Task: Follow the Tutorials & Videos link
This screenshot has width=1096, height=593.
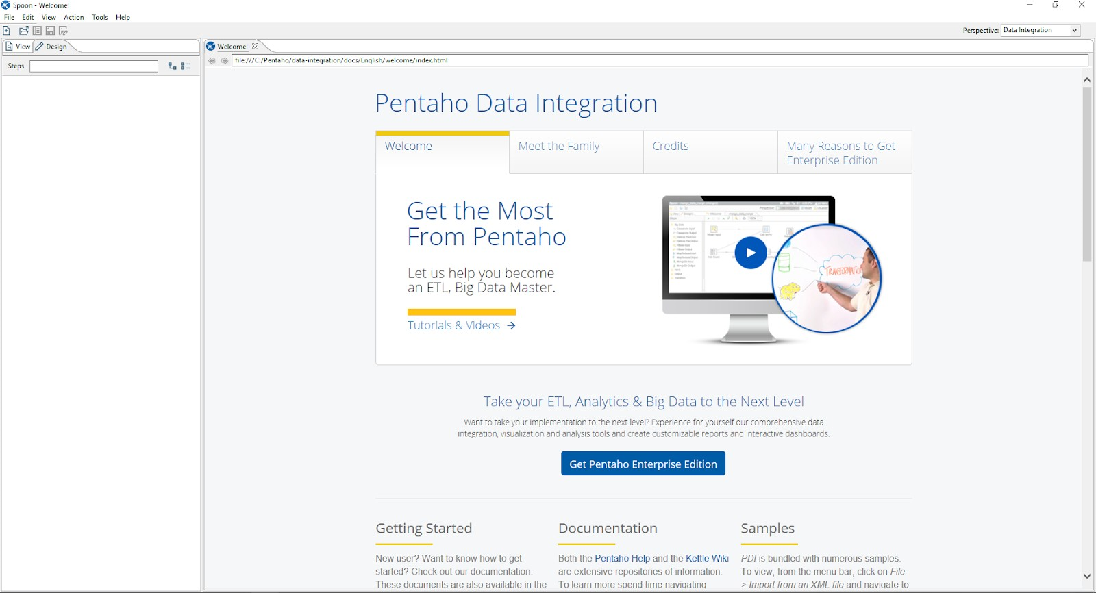Action: (x=461, y=325)
